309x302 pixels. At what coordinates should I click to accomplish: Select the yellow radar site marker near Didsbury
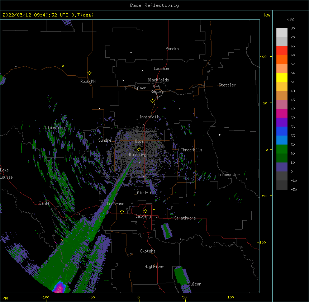139,149
